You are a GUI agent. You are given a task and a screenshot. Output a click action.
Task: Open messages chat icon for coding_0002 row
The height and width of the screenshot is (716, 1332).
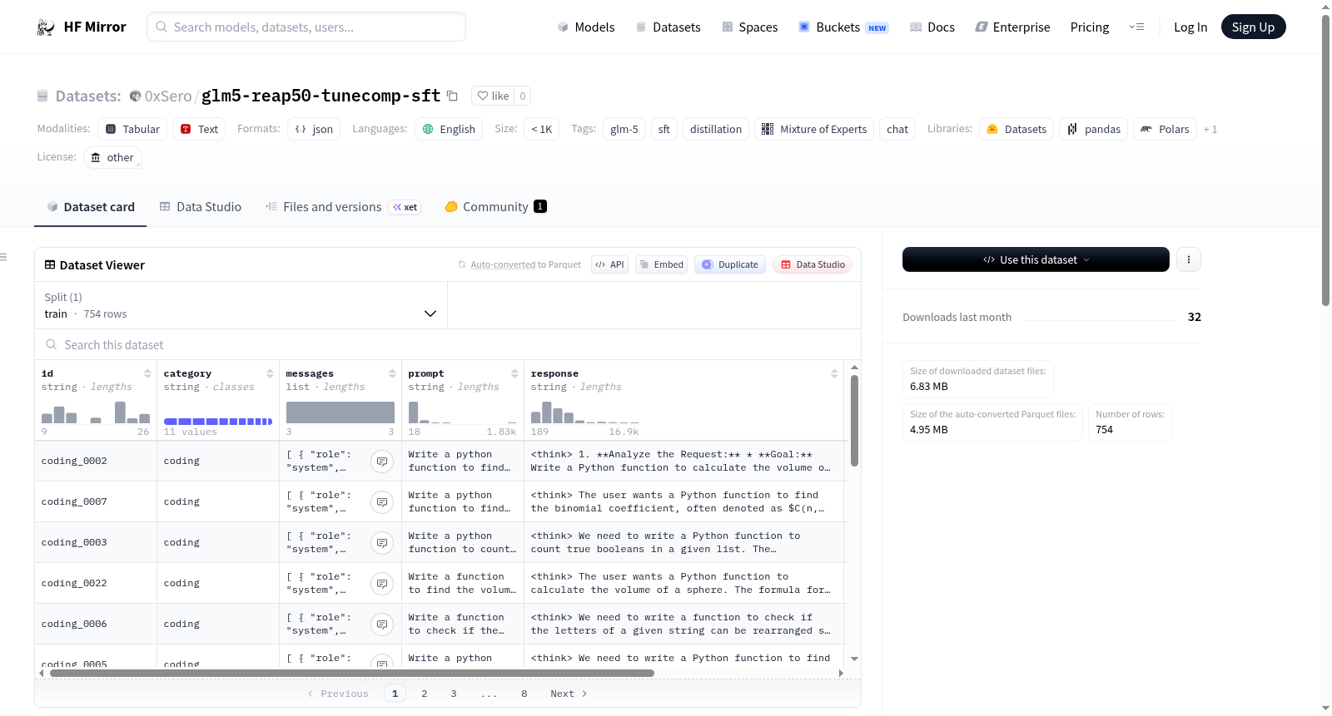[382, 462]
